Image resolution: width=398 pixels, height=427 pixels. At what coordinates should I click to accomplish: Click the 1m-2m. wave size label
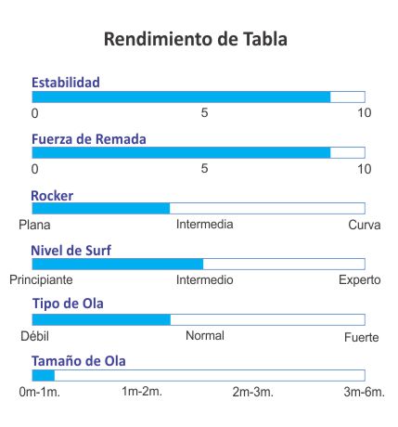click(x=142, y=392)
